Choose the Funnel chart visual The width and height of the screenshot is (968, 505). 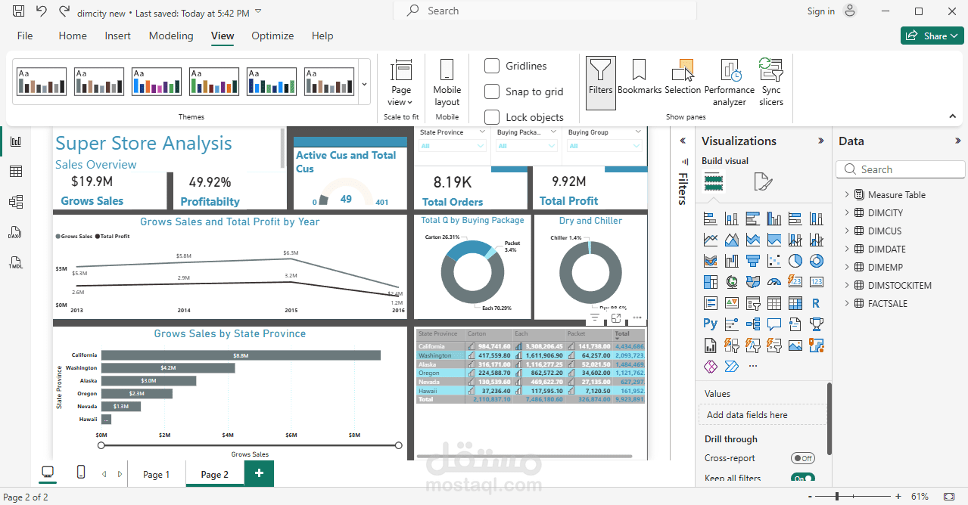(x=752, y=261)
